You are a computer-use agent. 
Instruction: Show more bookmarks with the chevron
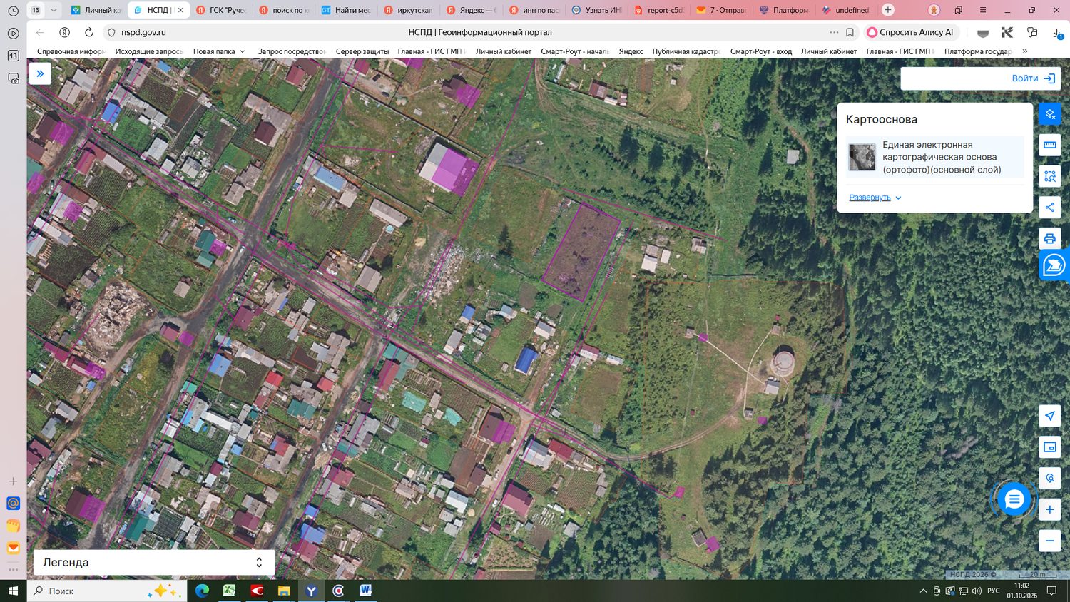point(1025,51)
